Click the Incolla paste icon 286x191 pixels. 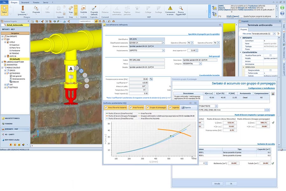pos(58,10)
